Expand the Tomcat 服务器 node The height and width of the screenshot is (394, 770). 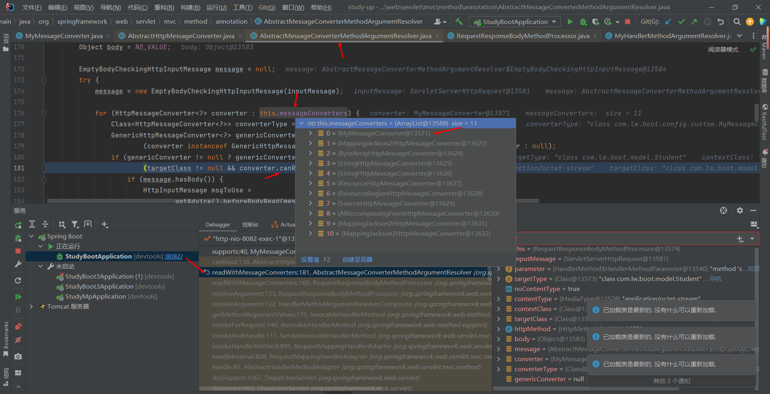31,307
